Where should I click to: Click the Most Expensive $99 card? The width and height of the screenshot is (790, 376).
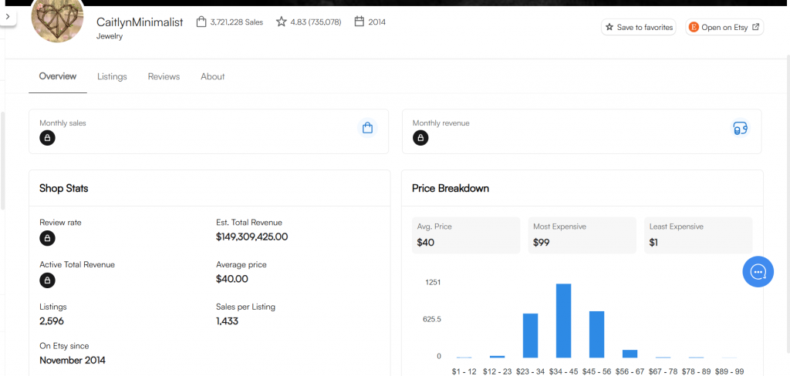(x=582, y=235)
